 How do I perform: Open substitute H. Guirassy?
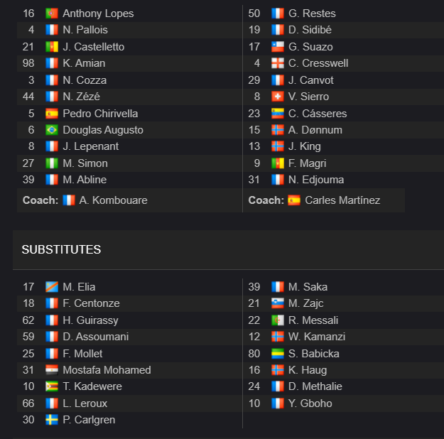click(x=90, y=320)
